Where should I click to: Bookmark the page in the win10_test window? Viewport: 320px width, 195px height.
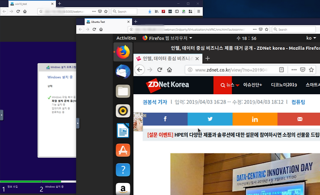[106, 12]
